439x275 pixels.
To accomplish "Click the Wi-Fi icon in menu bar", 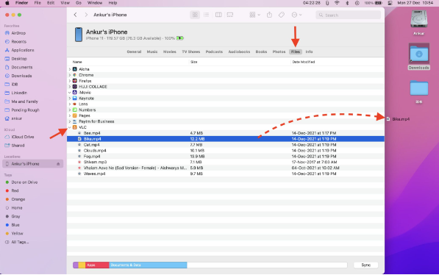I will [x=337, y=3].
